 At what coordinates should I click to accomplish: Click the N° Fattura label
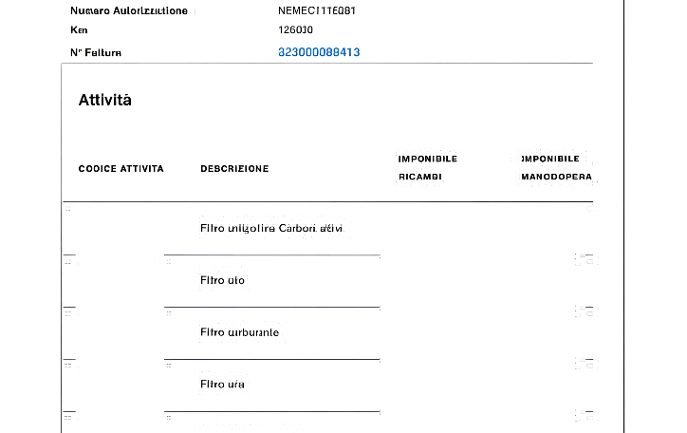tap(96, 52)
